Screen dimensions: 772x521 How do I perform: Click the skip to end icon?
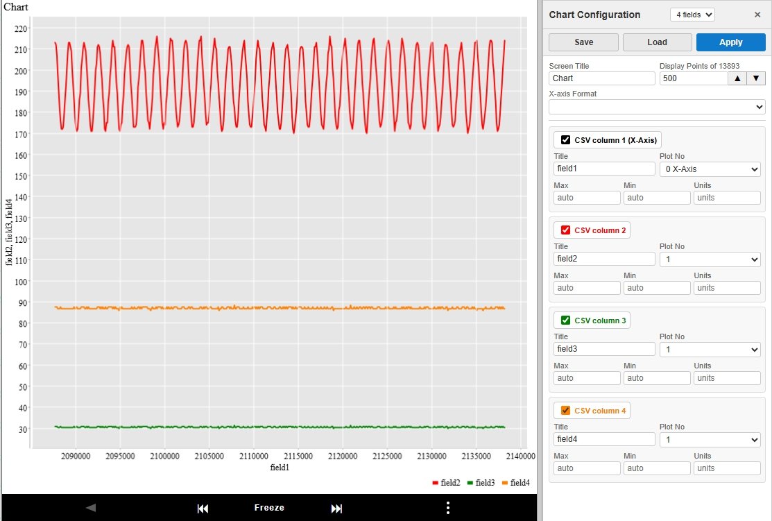[x=336, y=508]
